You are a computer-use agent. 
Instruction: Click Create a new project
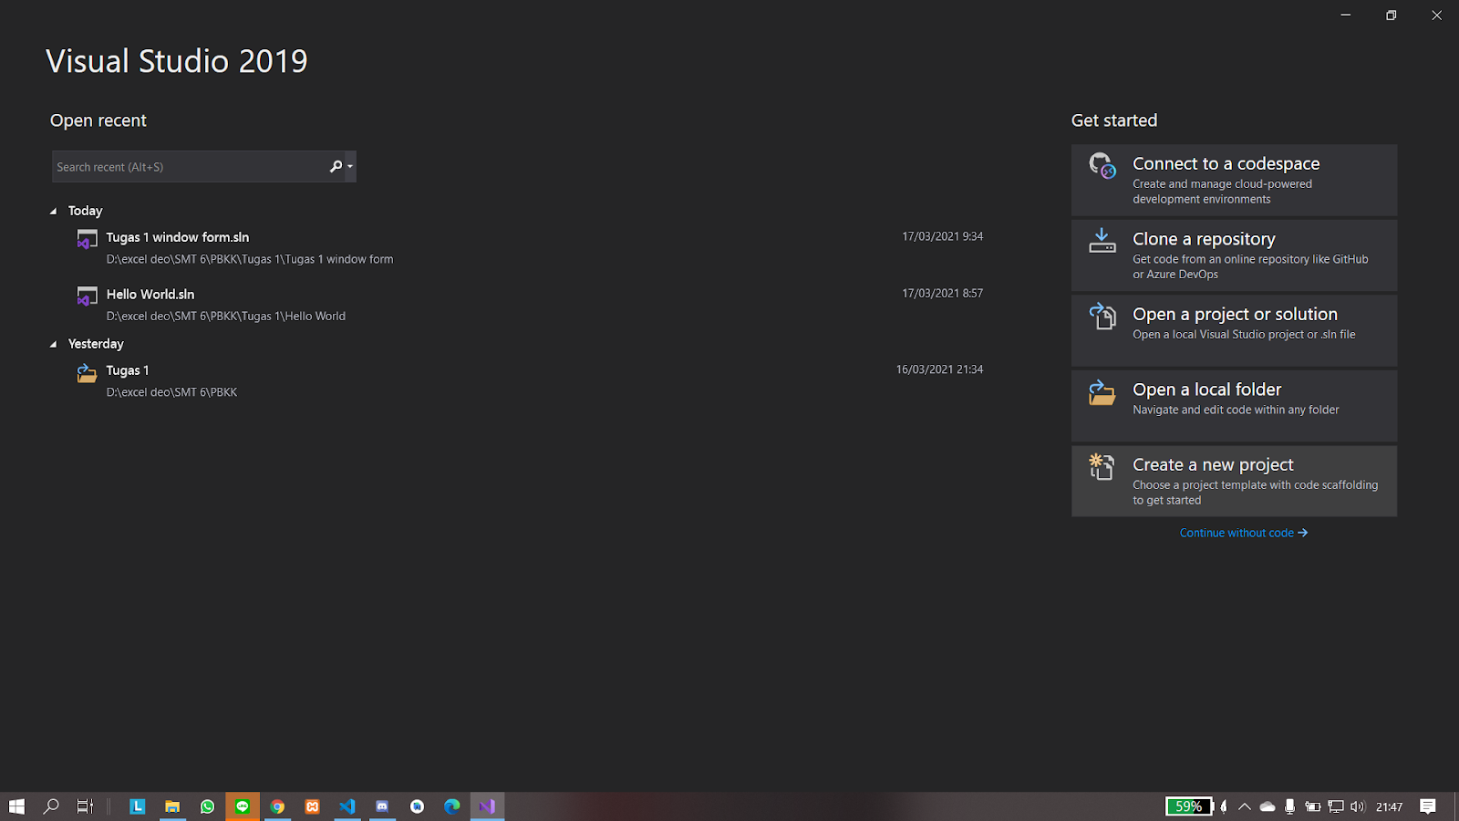[1234, 481]
